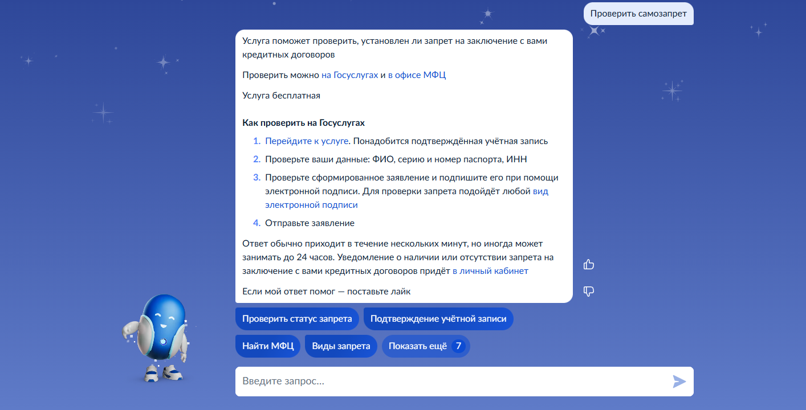Like the answer with thumbs up
Image resolution: width=806 pixels, height=410 pixels.
(x=589, y=264)
